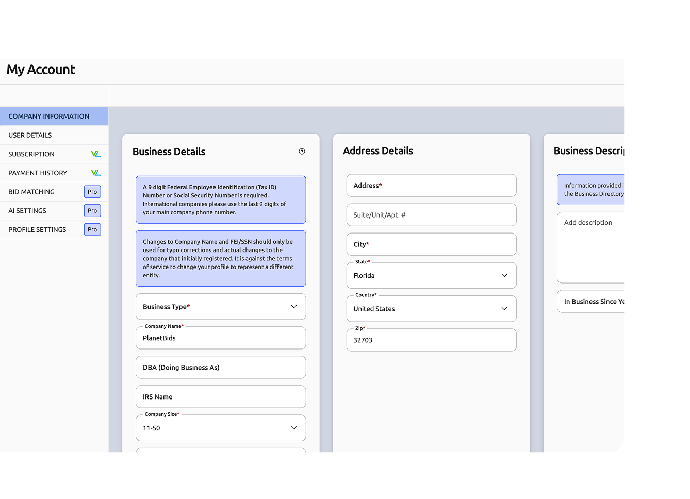Open the Company Size dropdown
Viewport: 690px width, 499px height.
click(x=221, y=428)
